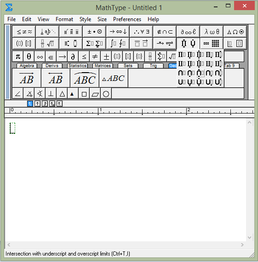Click the horizontal scrollbar right arrow
This screenshot has width=258, height=262.
coord(242,245)
